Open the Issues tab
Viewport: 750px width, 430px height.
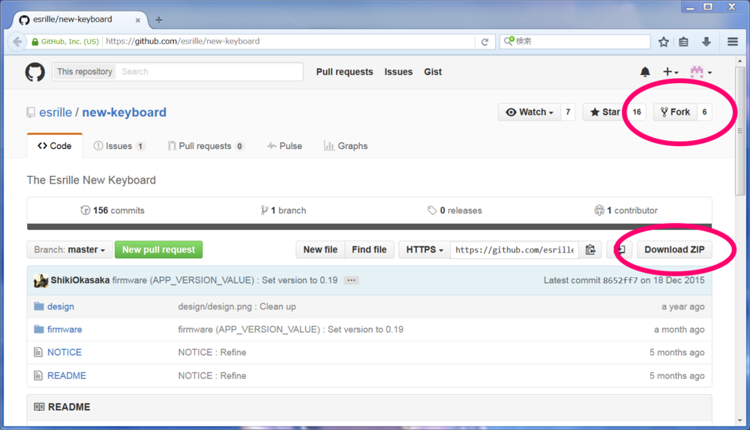point(119,146)
